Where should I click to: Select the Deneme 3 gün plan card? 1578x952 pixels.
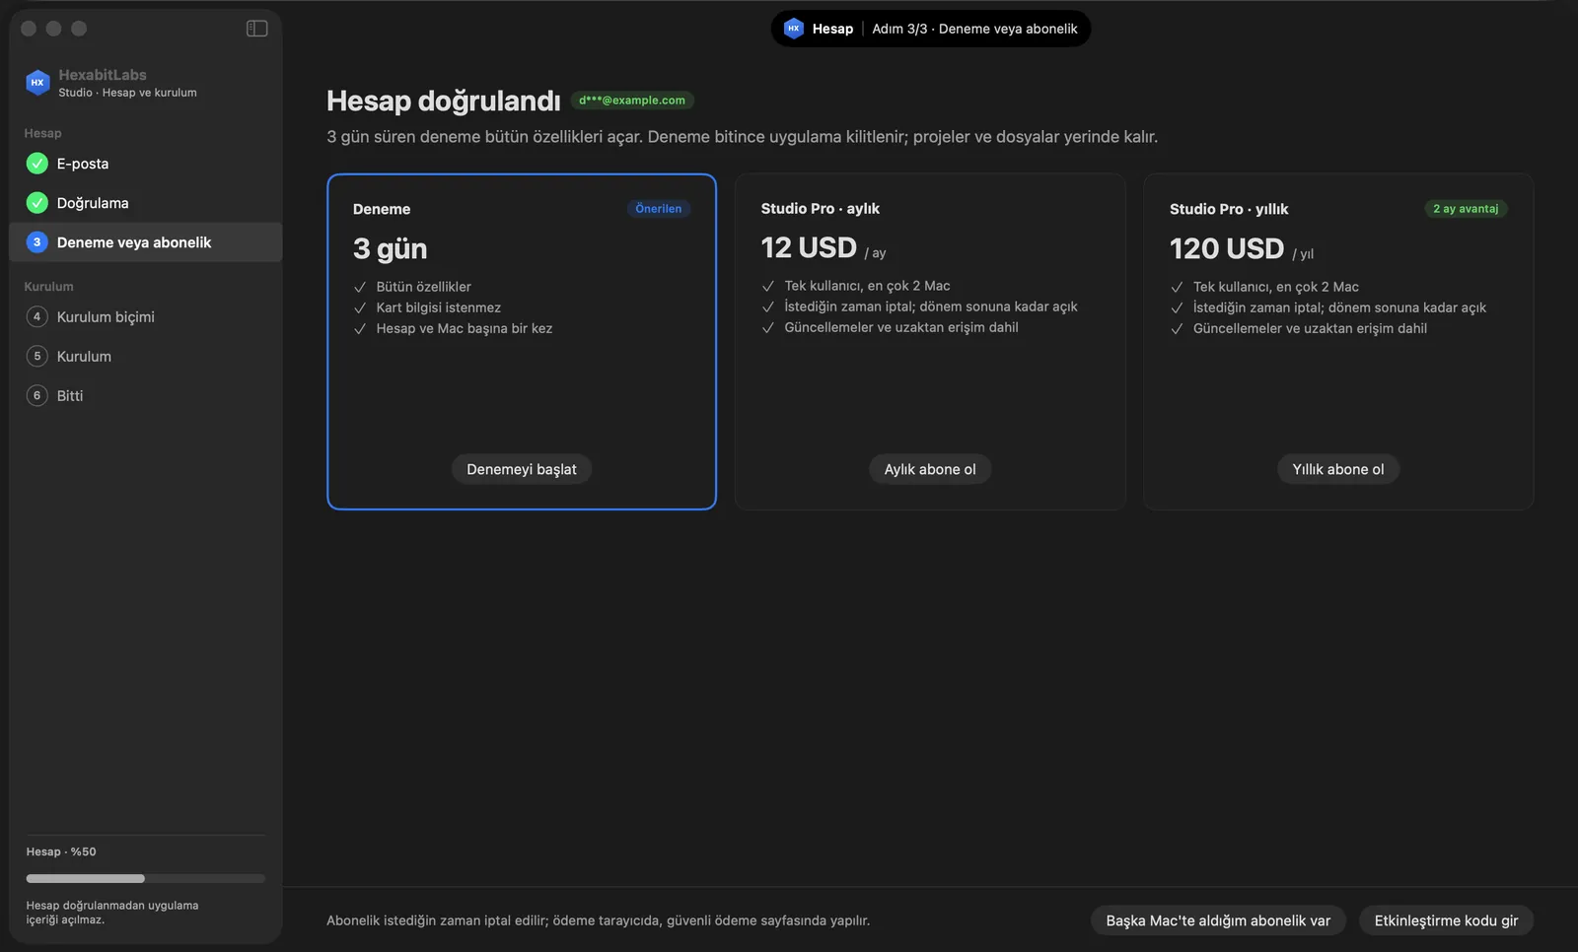tap(522, 341)
